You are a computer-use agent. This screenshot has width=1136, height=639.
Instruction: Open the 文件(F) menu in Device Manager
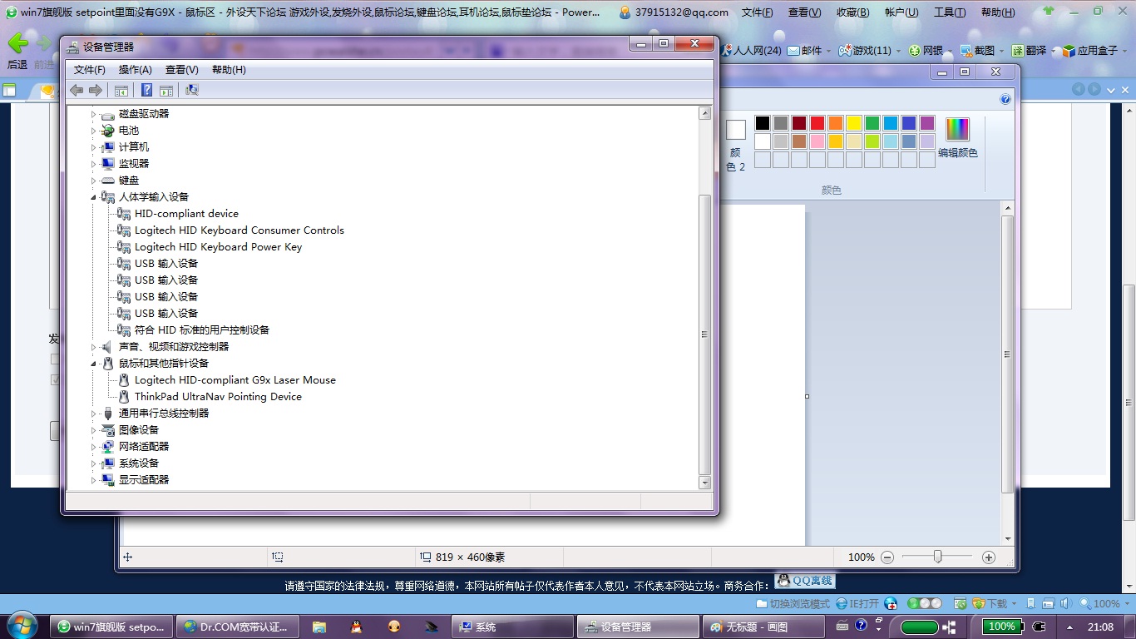pos(90,70)
